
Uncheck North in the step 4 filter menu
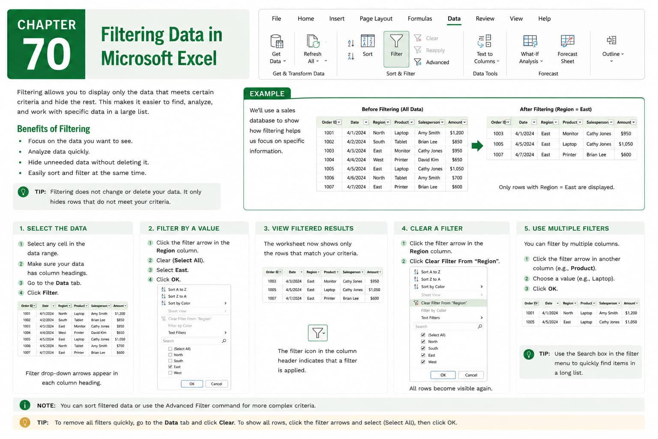pos(423,342)
